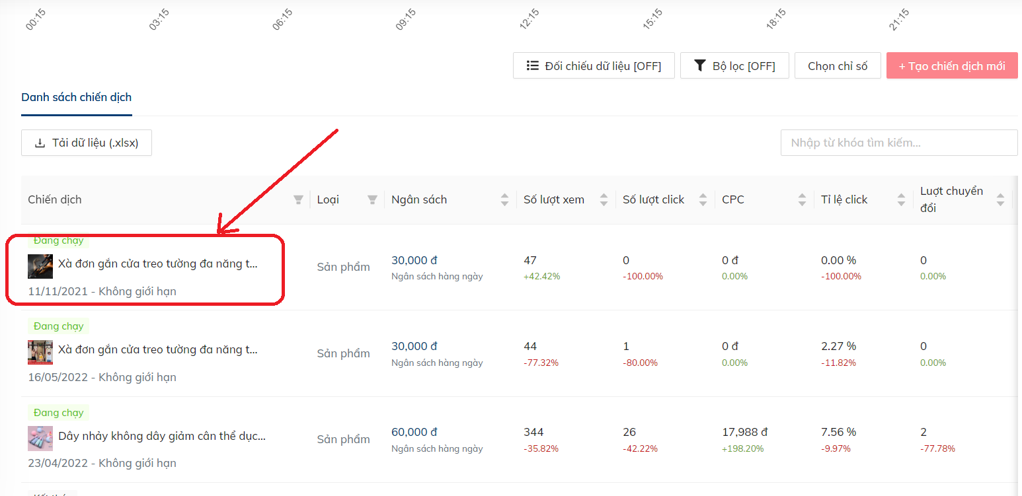Focus the keyword search input field
1022x496 pixels.
pyautogui.click(x=898, y=143)
